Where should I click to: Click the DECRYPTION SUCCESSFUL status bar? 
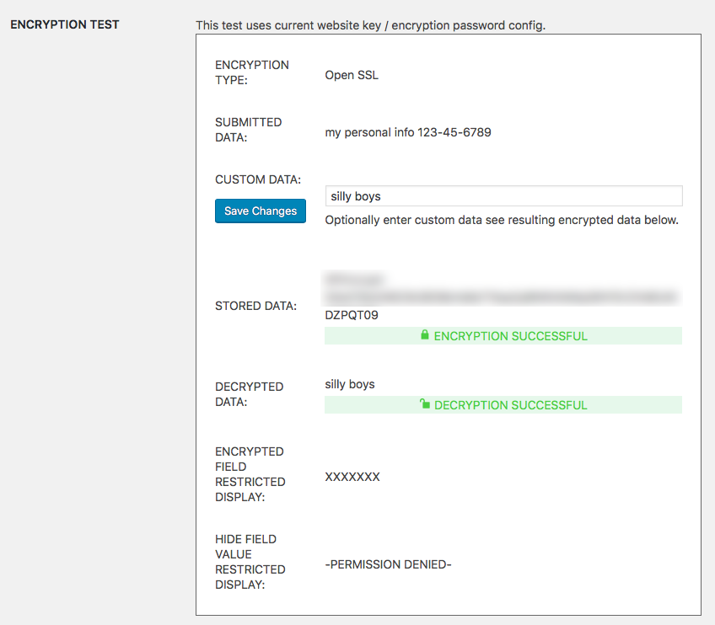coord(503,404)
